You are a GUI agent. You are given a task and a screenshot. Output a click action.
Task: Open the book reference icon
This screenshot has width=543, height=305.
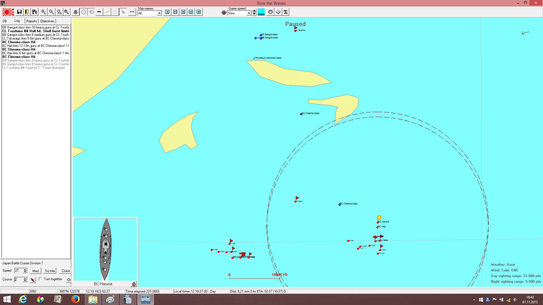278,12
